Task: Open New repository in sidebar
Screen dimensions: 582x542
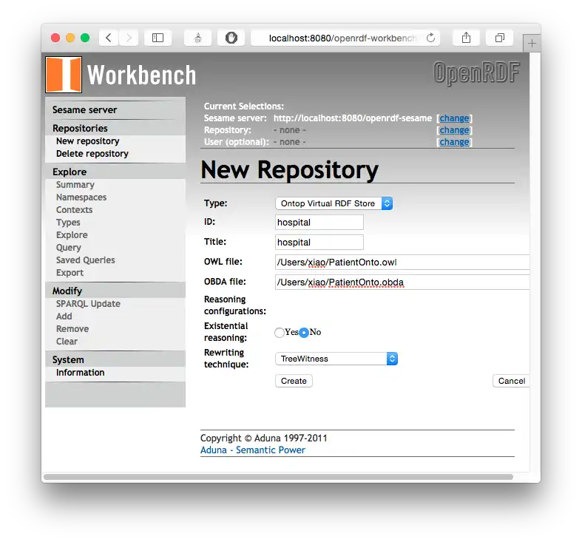Action: (x=87, y=141)
